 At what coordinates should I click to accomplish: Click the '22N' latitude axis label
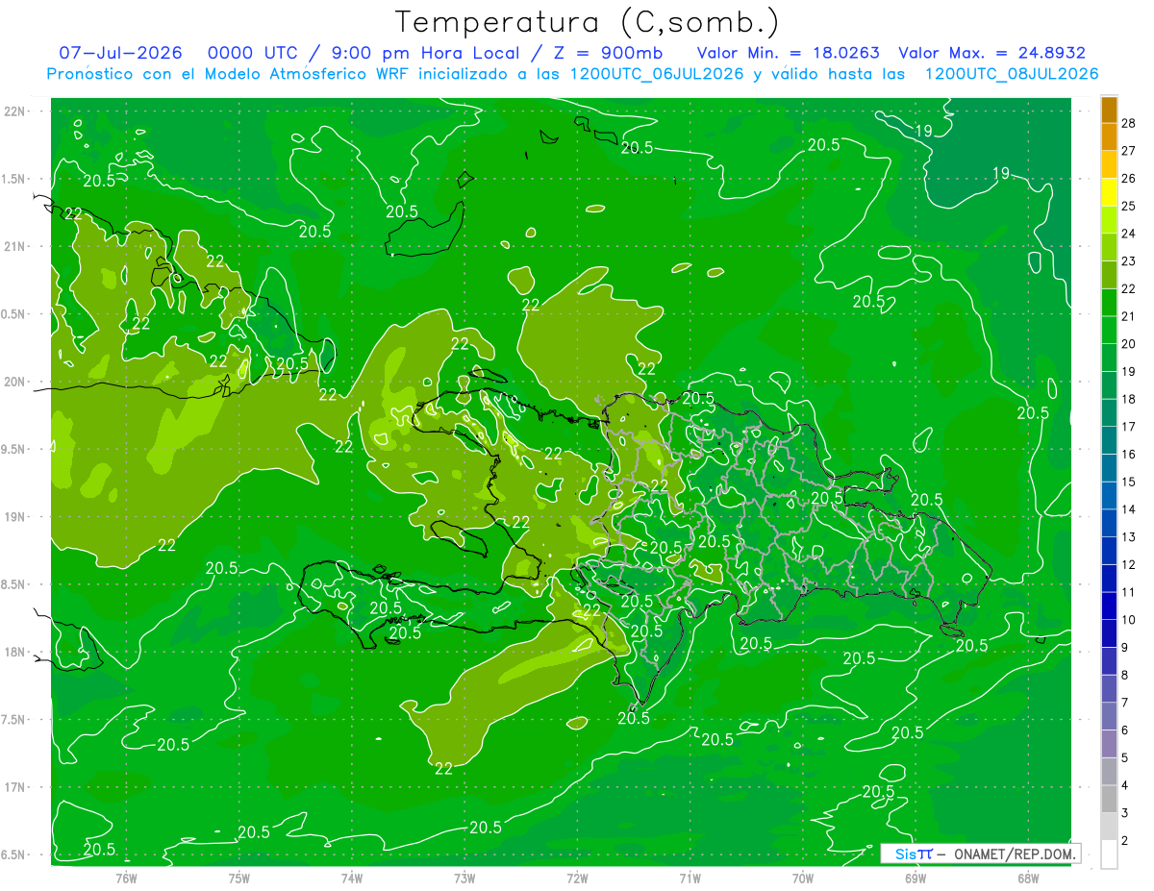(14, 111)
